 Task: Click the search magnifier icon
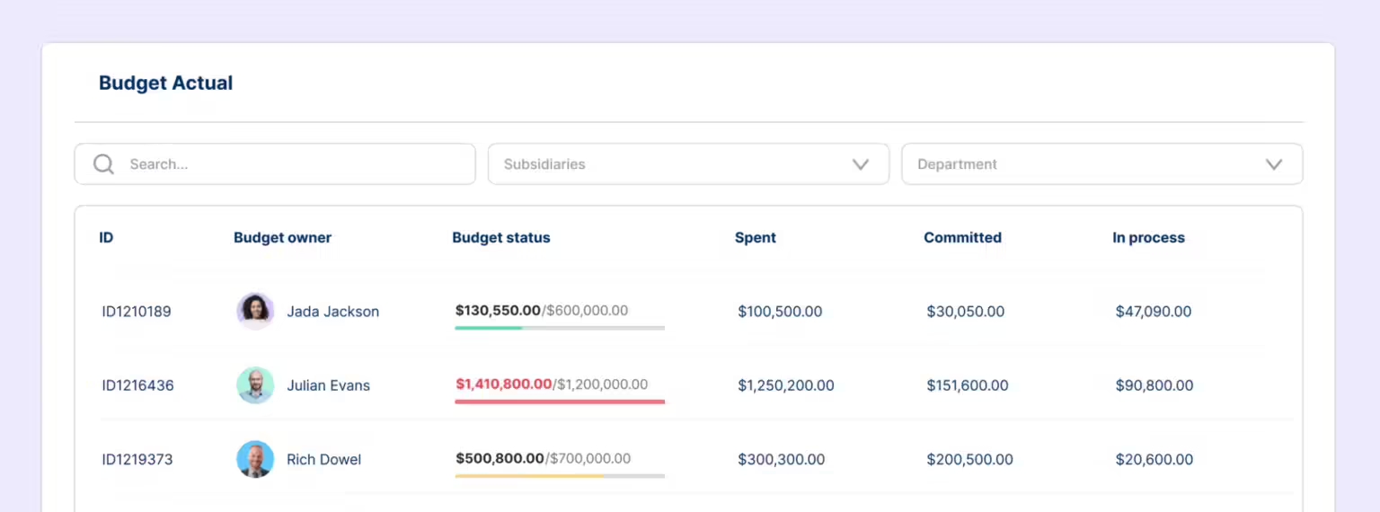click(x=103, y=164)
